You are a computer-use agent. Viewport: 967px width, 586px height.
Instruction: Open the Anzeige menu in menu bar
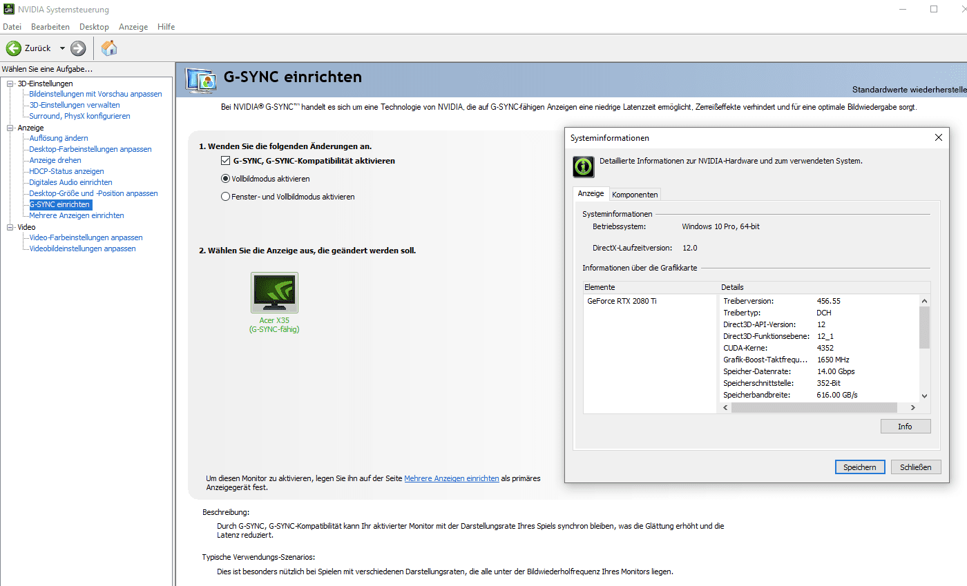click(133, 27)
